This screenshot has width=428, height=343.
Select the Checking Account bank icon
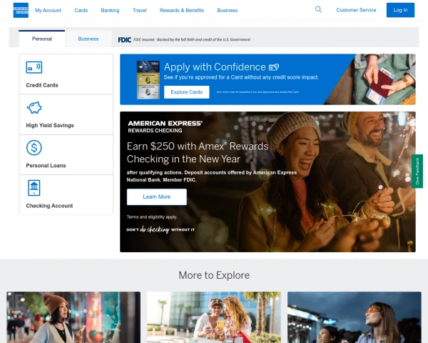click(34, 188)
